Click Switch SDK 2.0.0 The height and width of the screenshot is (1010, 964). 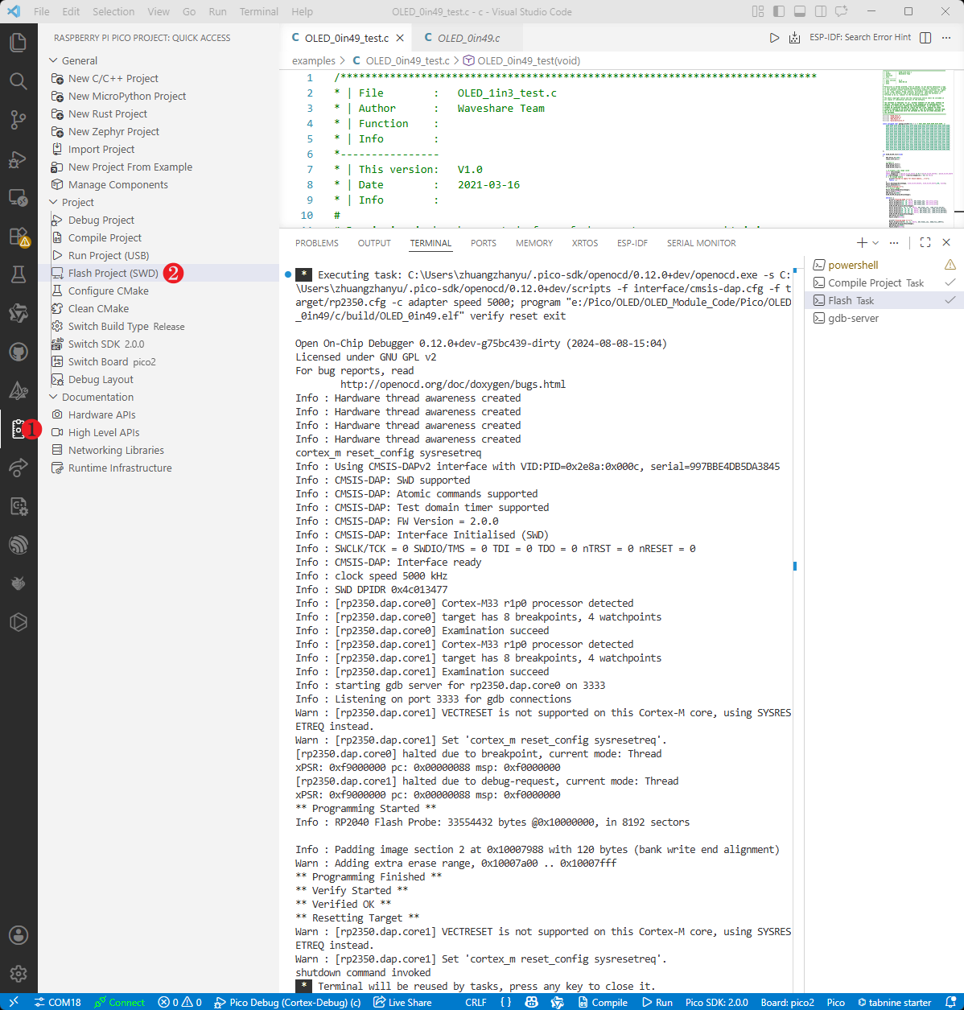pyautogui.click(x=106, y=344)
